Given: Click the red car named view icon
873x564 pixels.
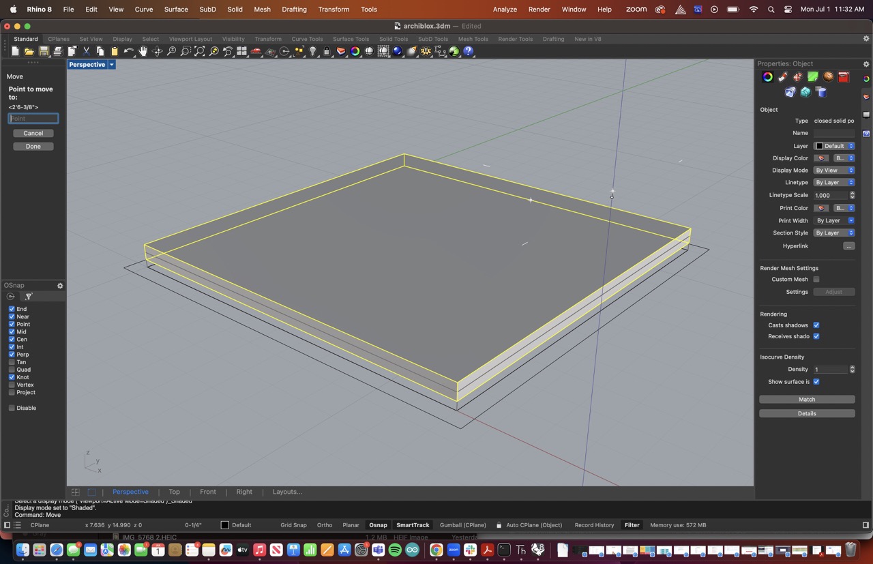Looking at the screenshot, I should 256,51.
